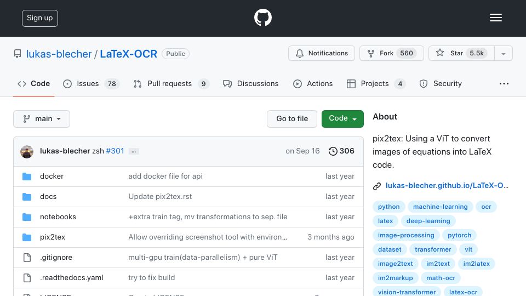This screenshot has height=296, width=526.
Task: Open the Security tab
Action: click(441, 83)
